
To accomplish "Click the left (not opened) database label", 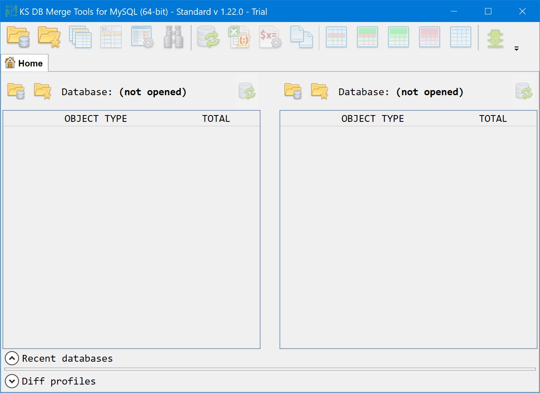I will (x=153, y=92).
